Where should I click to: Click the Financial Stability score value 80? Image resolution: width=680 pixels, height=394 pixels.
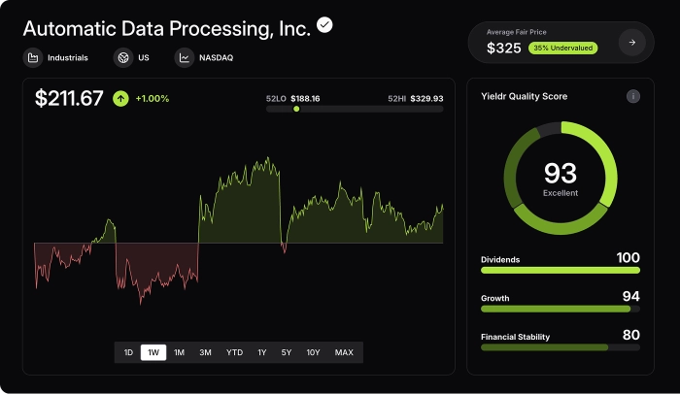click(x=631, y=335)
